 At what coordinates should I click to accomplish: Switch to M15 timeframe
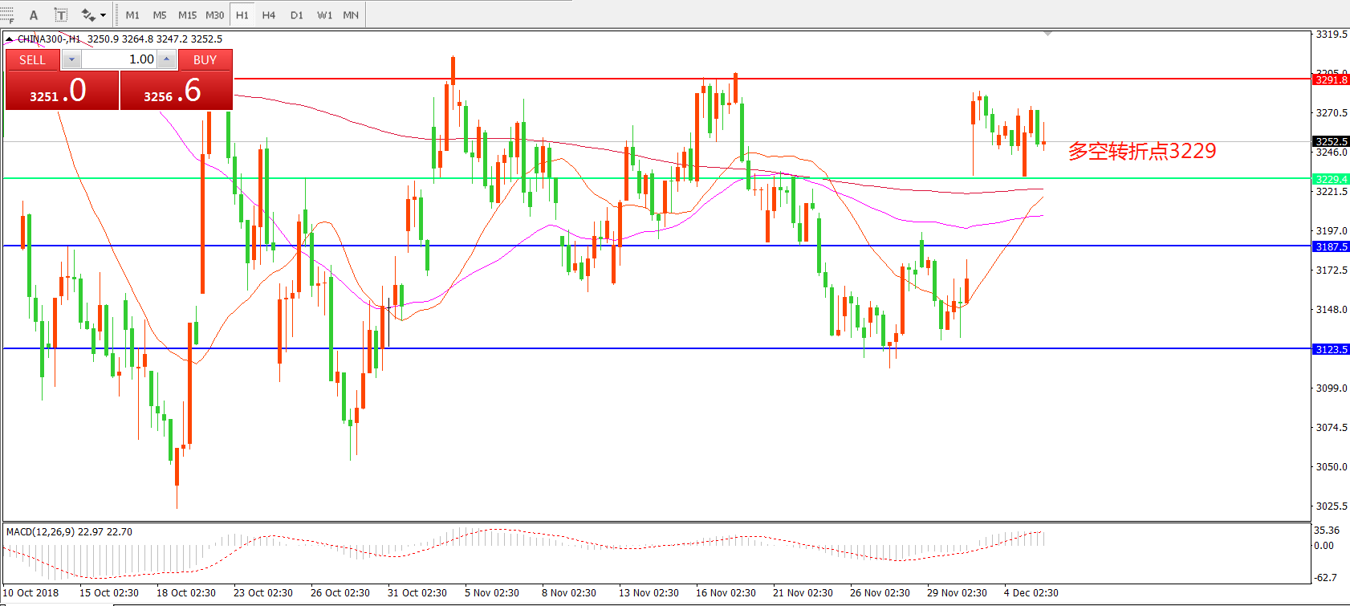[x=187, y=14]
